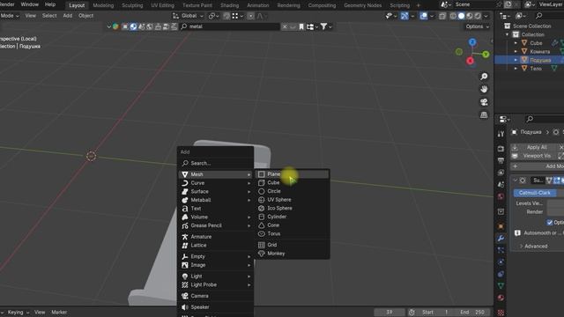The image size is (564, 317).
Task: Open the Light Probe submenu
Action: coord(215,284)
